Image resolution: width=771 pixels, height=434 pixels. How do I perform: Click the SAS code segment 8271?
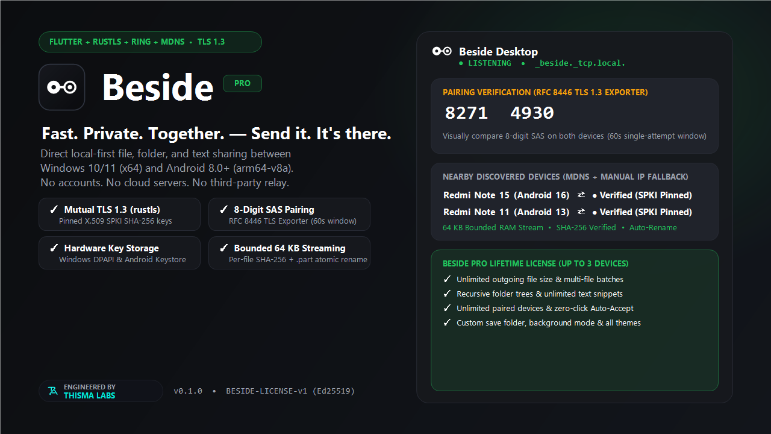pos(466,113)
